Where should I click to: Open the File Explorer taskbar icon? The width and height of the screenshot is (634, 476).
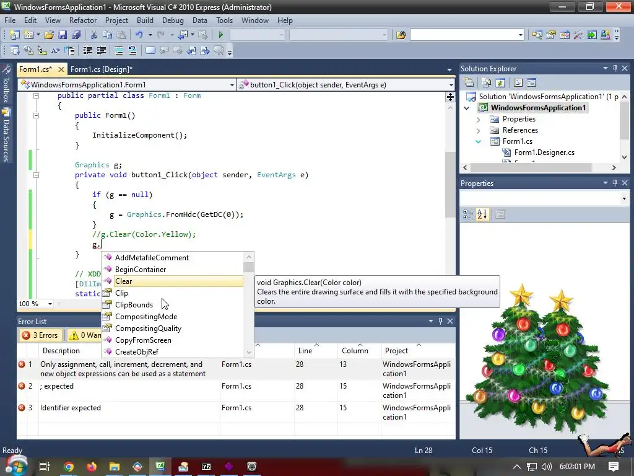pyautogui.click(x=115, y=467)
